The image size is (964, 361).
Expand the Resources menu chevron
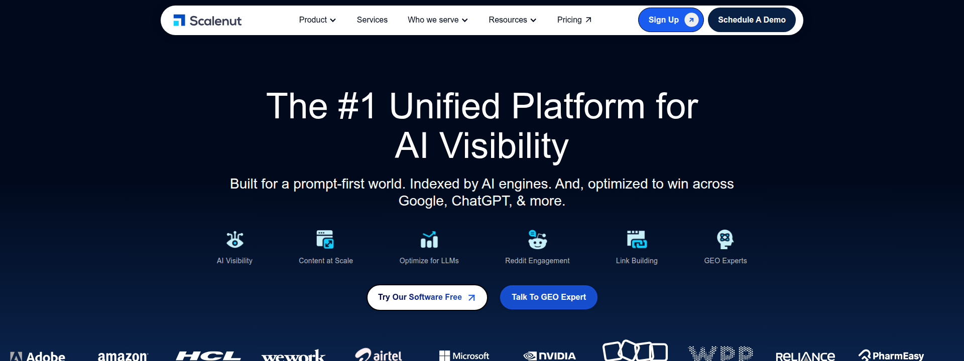click(x=533, y=20)
